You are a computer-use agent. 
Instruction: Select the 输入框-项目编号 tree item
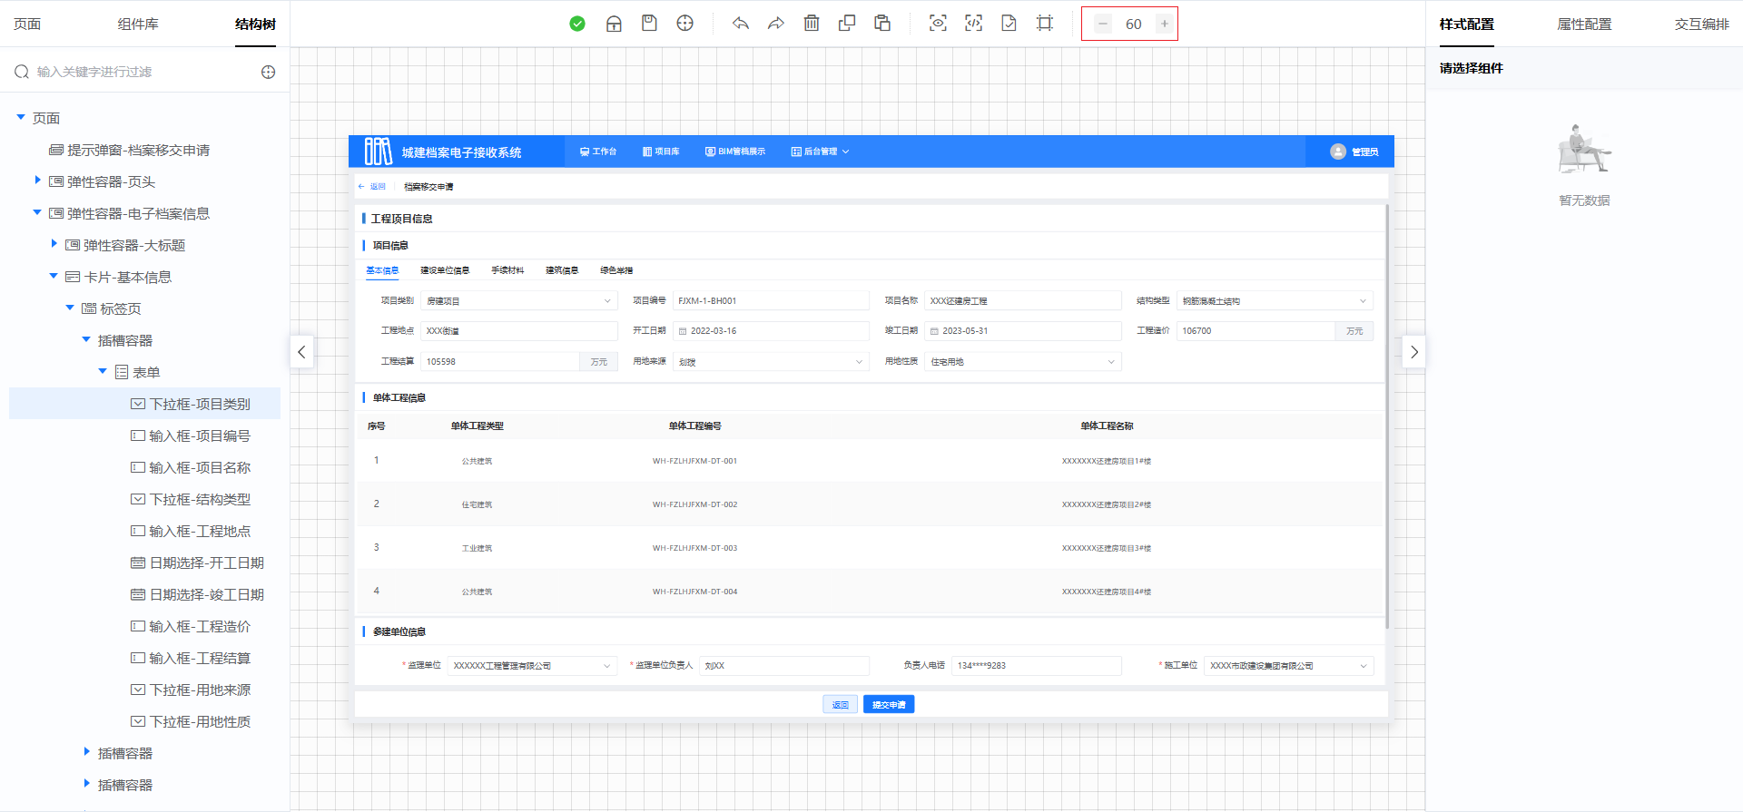pos(199,436)
